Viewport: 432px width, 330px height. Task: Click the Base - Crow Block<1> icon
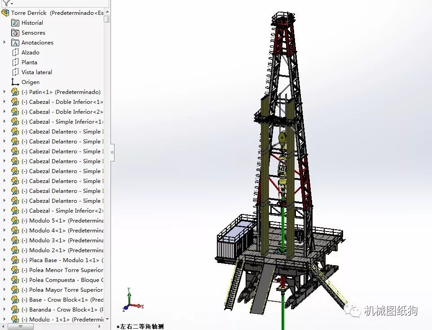(x=15, y=300)
